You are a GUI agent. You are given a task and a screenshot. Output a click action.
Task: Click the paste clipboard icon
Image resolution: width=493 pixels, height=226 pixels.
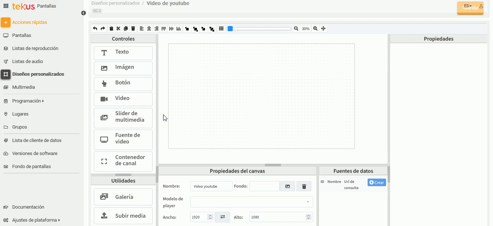click(x=111, y=29)
